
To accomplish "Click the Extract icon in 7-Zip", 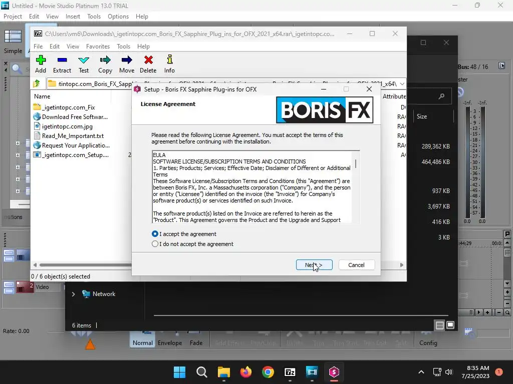I will (x=62, y=64).
